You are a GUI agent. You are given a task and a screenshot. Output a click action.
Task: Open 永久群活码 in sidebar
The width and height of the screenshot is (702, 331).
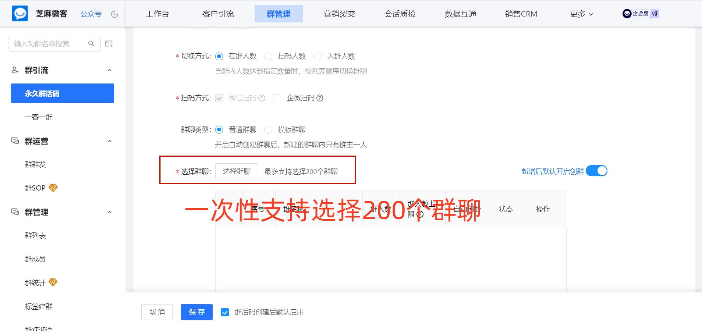pyautogui.click(x=63, y=93)
